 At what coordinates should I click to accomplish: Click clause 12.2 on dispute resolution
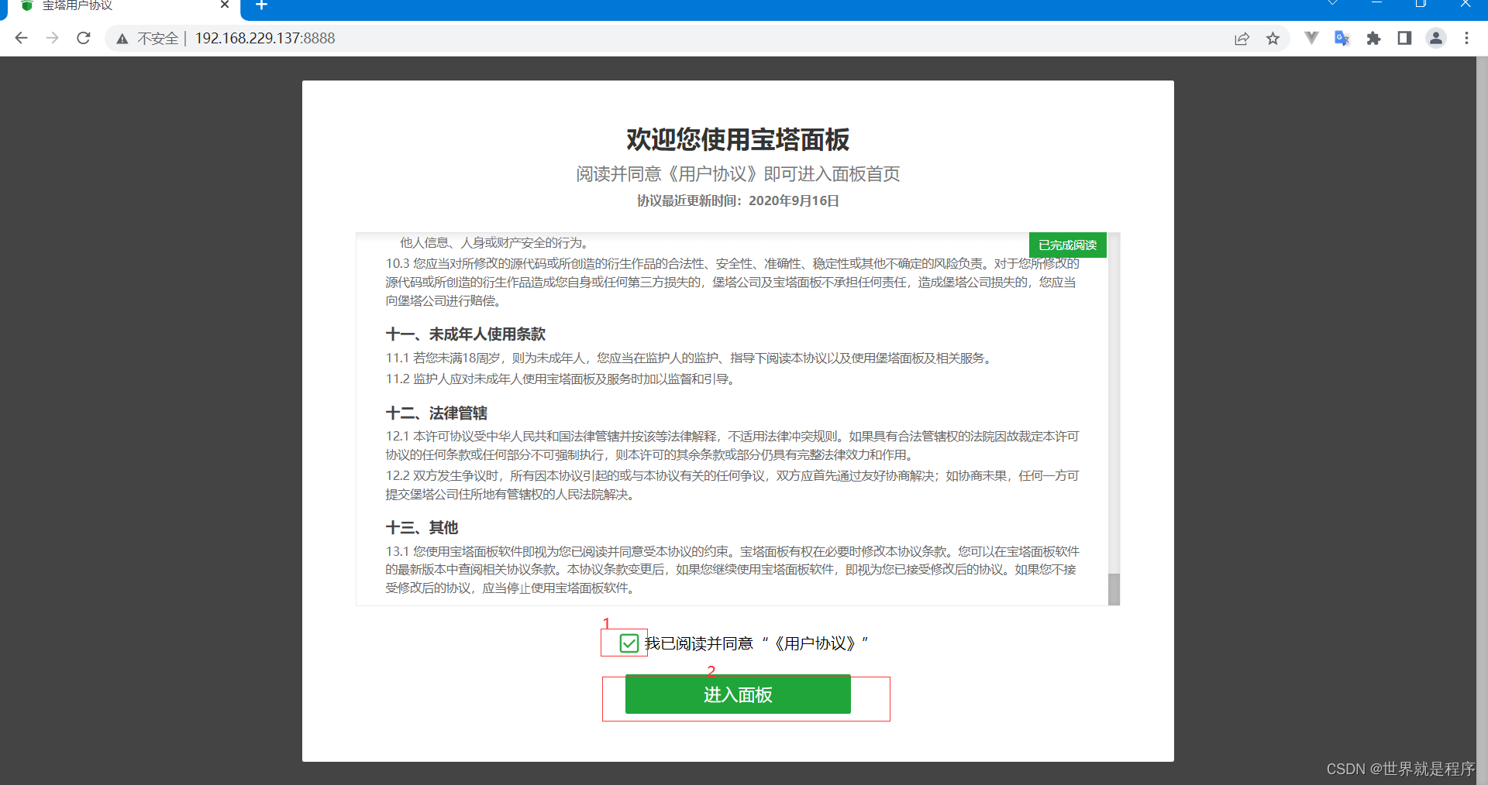[732, 485]
